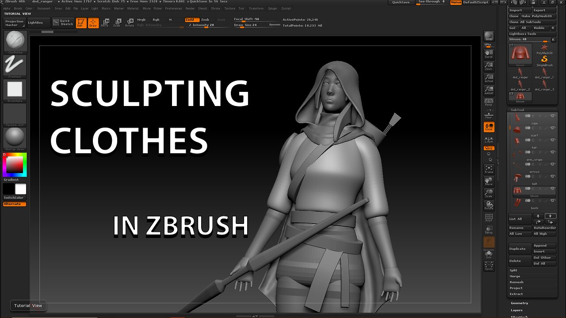Click the color picker square
The image size is (566, 318).
tap(15, 165)
